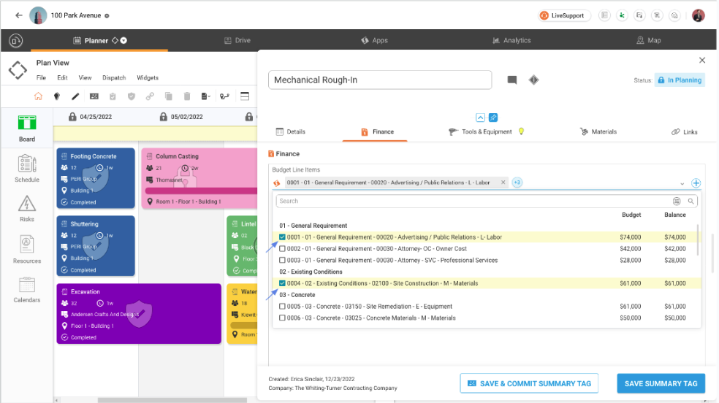Screen dimensions: 719x403
Task: Remove the 0001 budget line item chip
Action: (x=503, y=183)
